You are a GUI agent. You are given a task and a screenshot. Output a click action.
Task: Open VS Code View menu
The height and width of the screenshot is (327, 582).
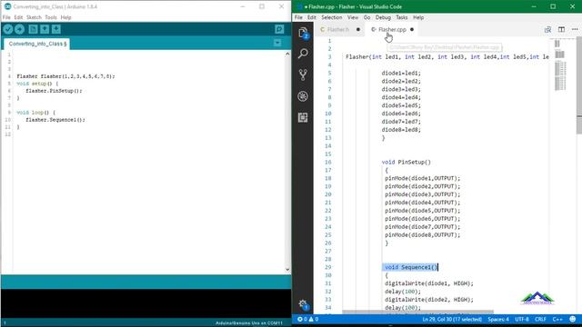pos(353,17)
